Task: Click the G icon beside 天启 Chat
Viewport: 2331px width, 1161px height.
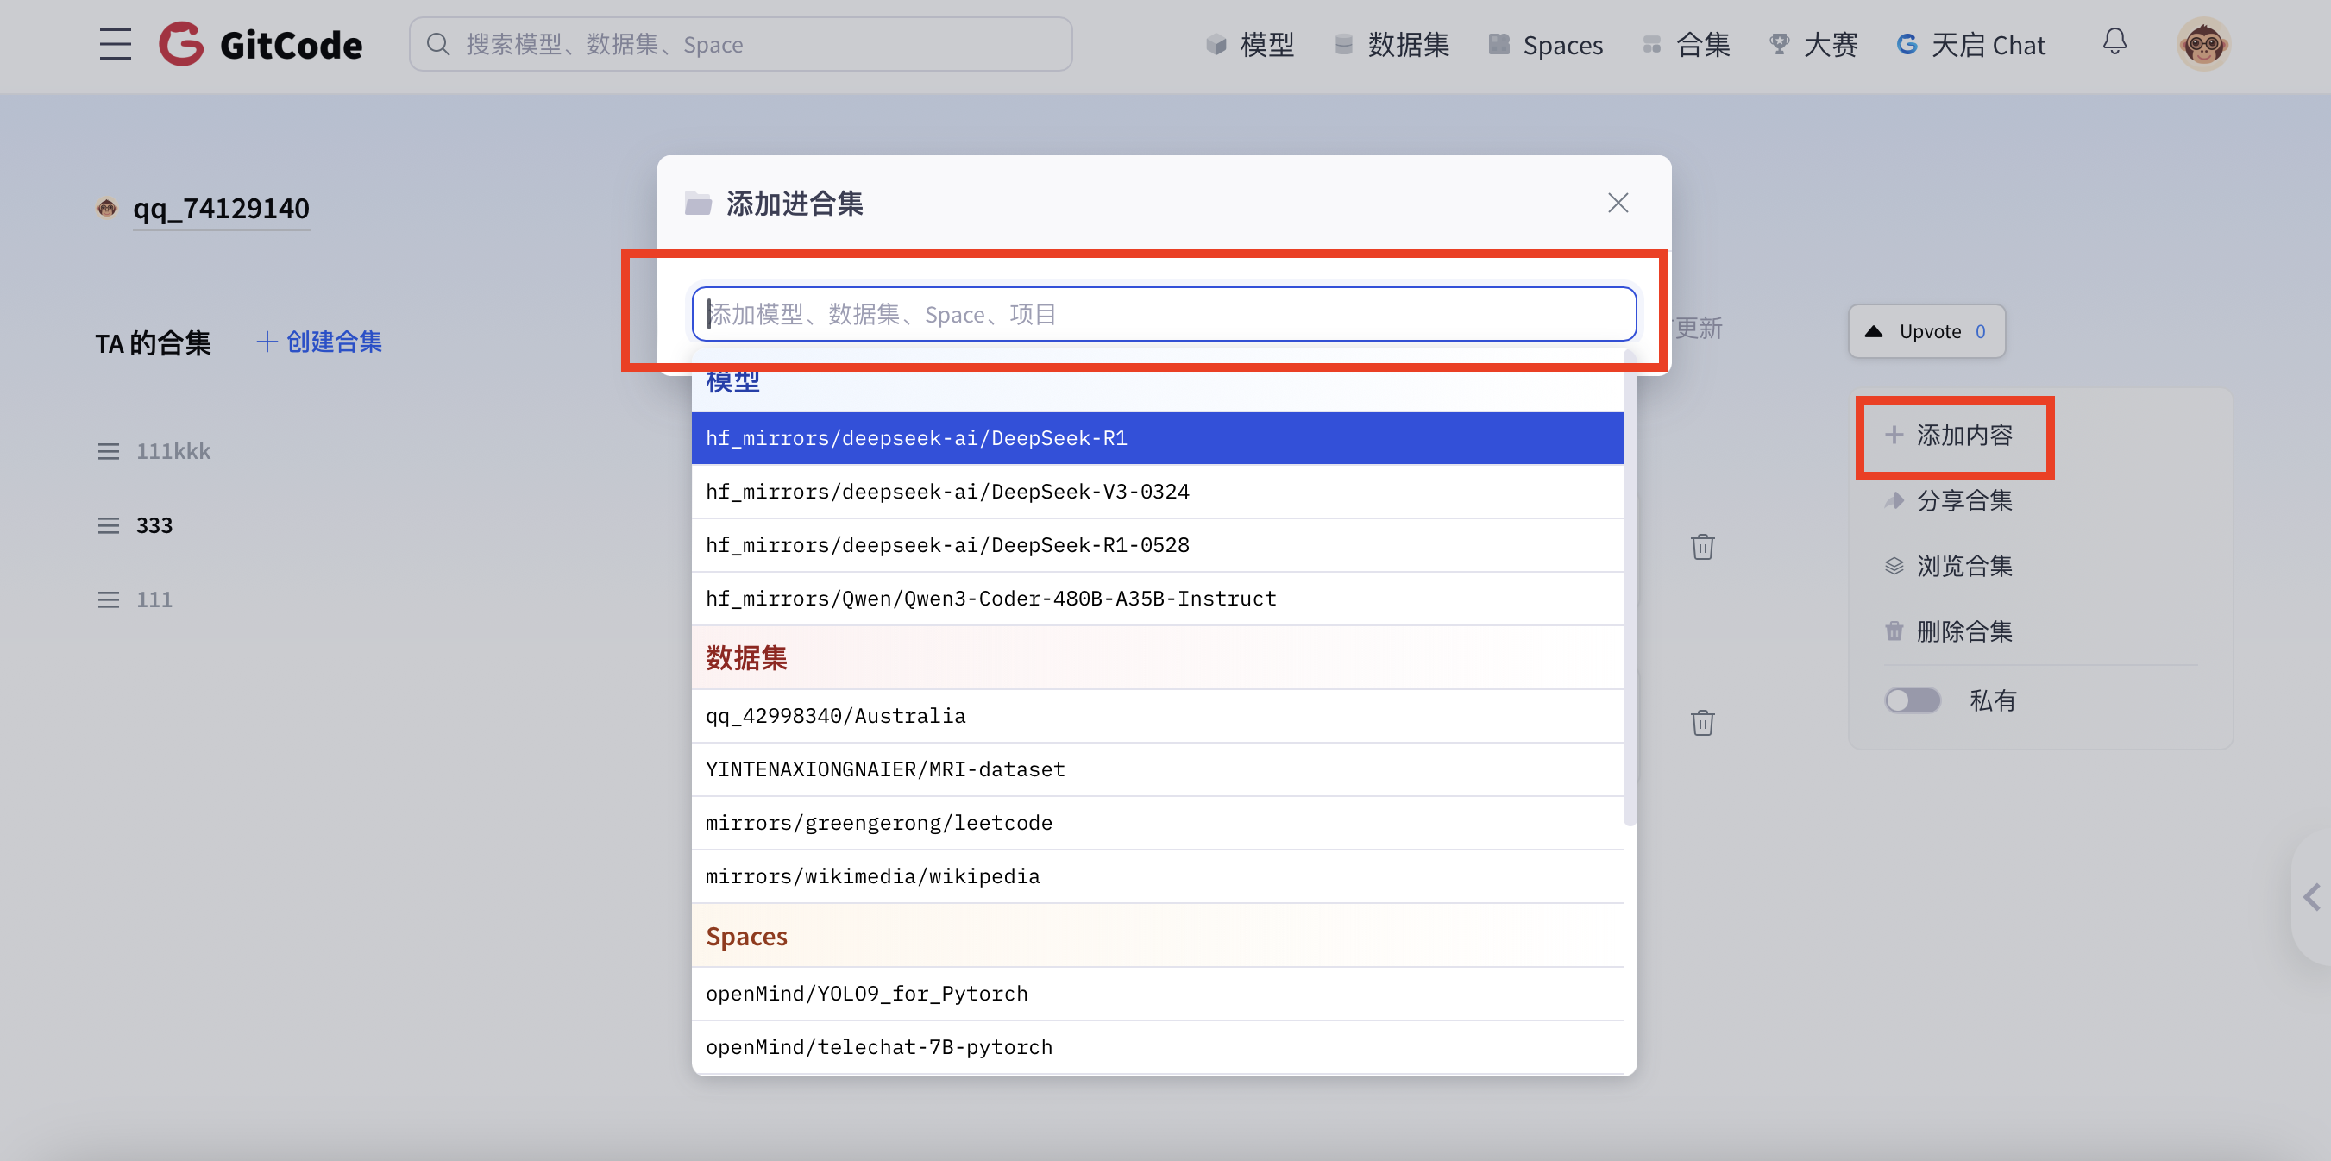Action: [1907, 44]
